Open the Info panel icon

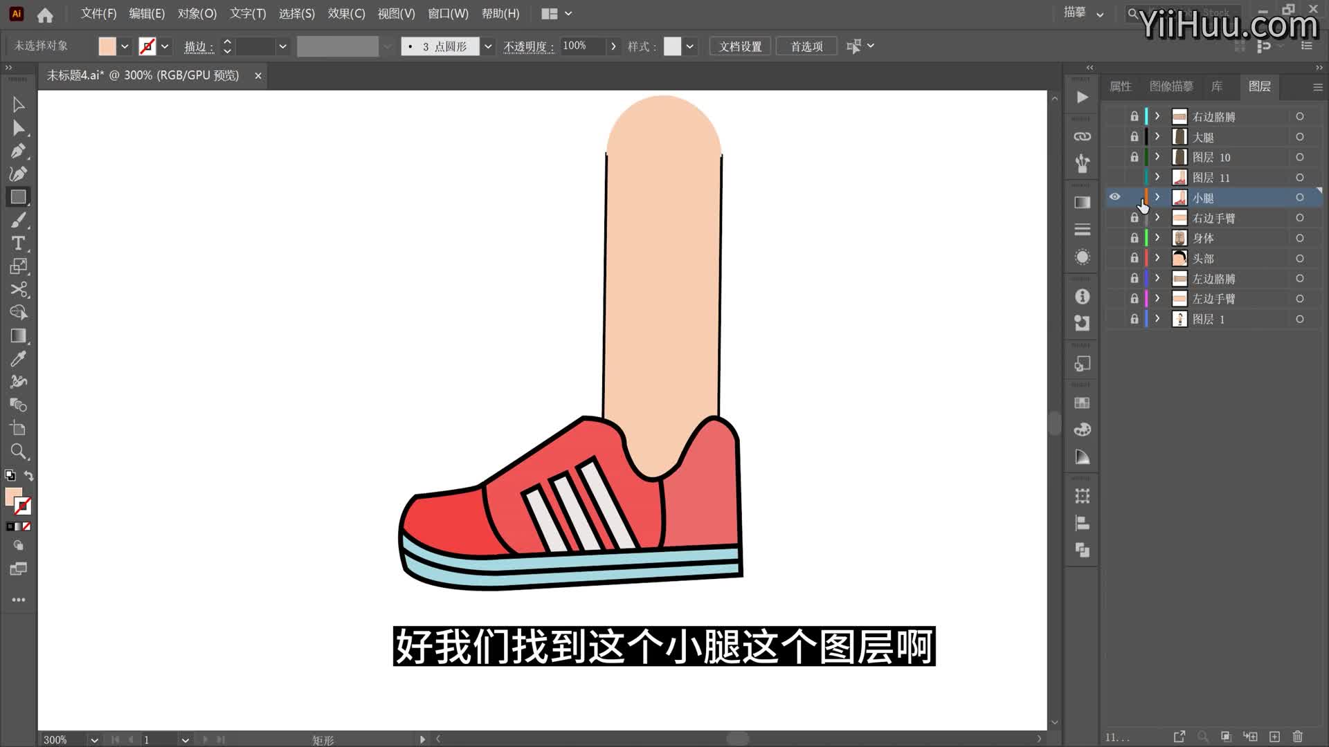1082,297
